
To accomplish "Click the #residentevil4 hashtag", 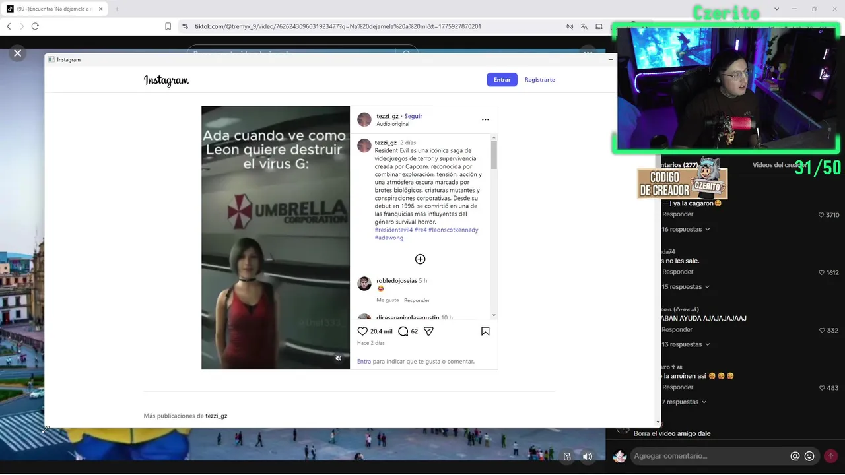I will point(393,230).
